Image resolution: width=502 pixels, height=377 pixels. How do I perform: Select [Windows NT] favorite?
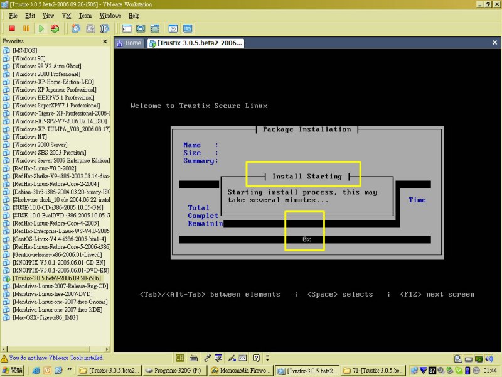(x=29, y=136)
